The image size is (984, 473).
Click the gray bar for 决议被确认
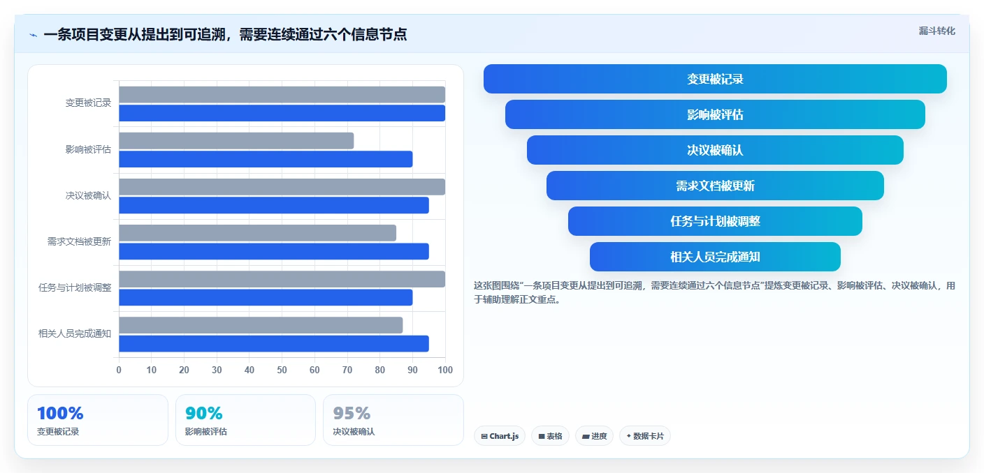[x=282, y=187]
